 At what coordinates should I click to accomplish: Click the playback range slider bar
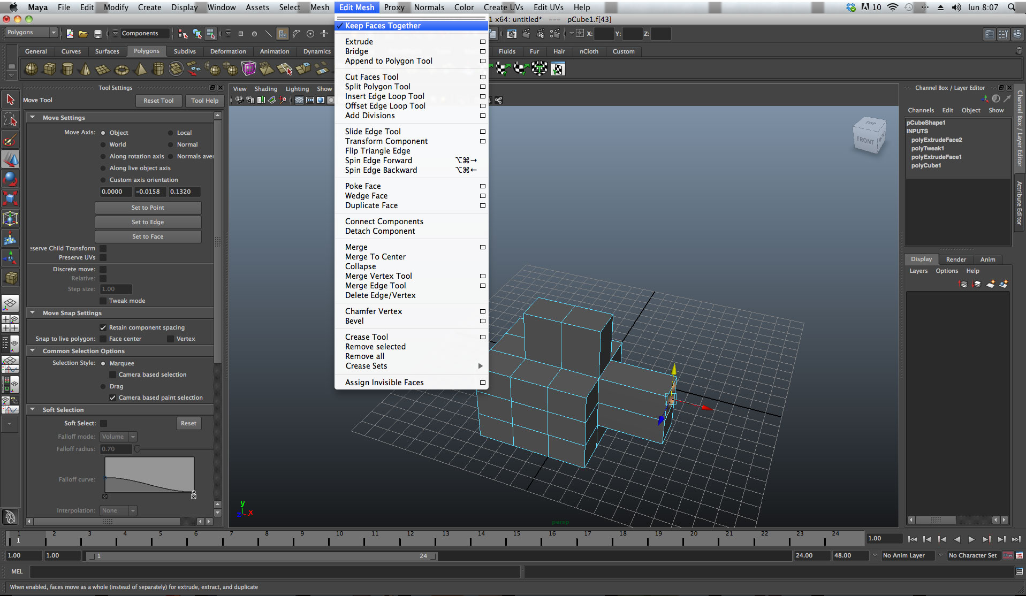[262, 556]
